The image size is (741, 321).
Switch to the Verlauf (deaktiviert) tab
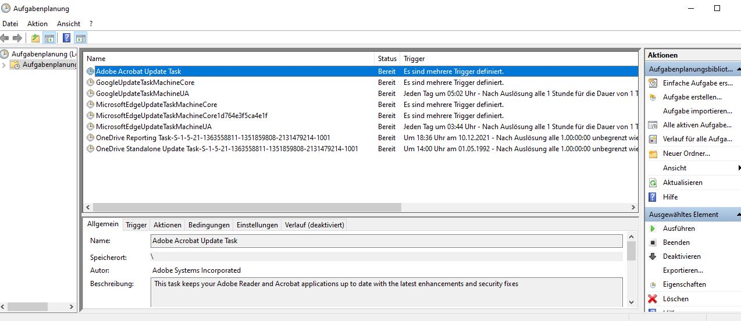314,225
